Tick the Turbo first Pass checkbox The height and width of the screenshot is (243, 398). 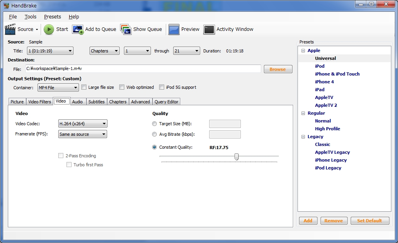69,164
